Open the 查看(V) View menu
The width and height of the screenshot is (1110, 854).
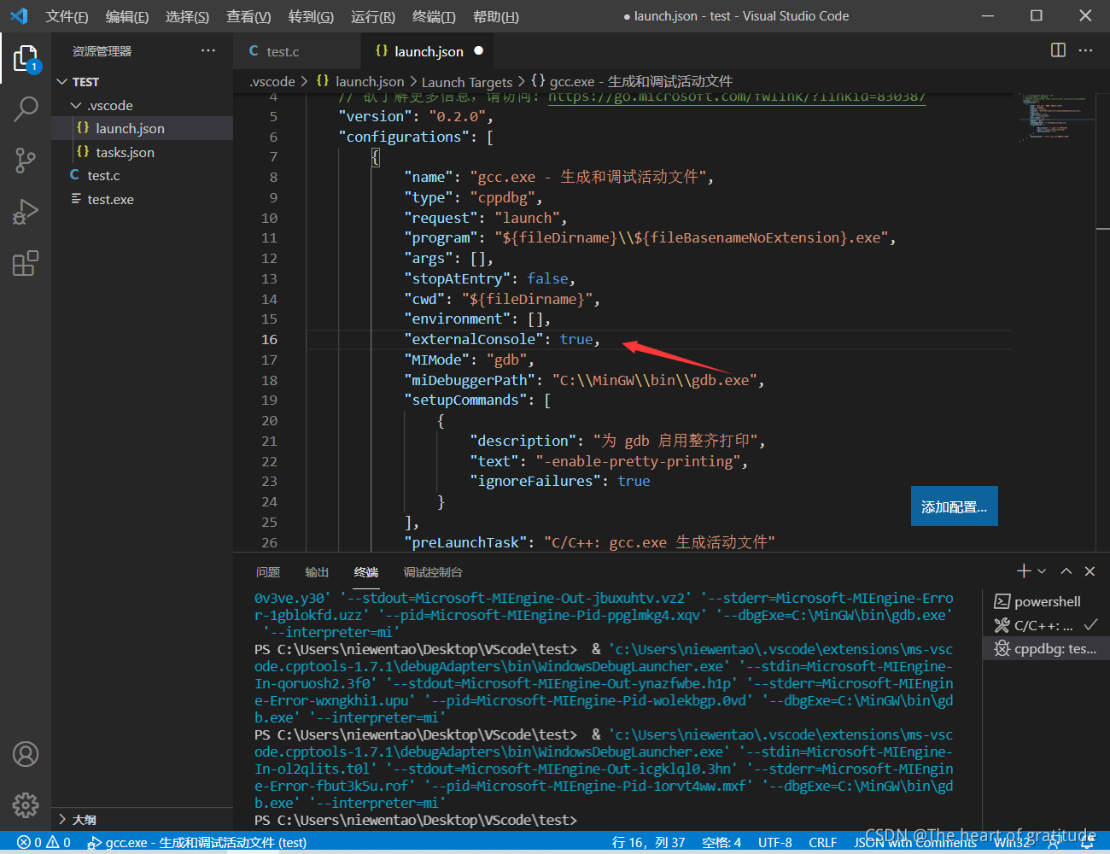click(248, 16)
